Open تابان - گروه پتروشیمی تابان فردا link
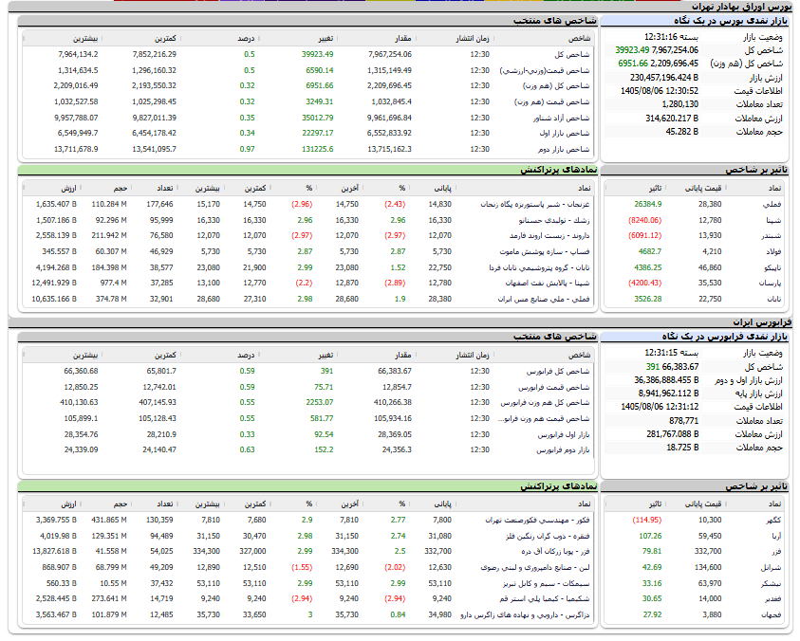Viewport: 800px width, 641px height. click(539, 267)
